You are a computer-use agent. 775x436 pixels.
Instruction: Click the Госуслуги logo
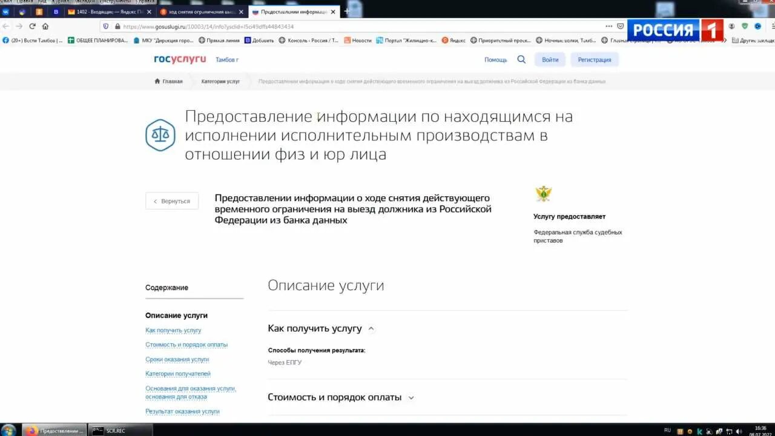pyautogui.click(x=180, y=59)
